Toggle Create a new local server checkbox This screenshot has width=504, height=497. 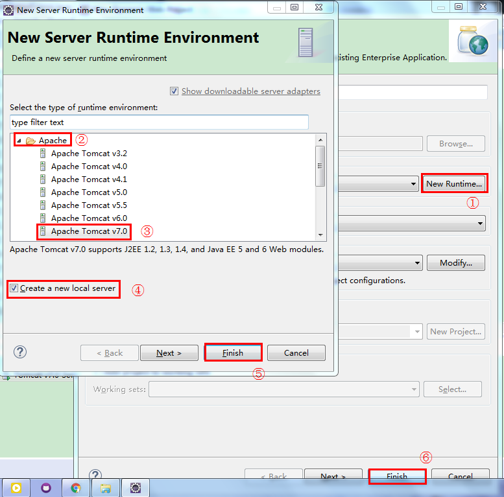coord(14,288)
